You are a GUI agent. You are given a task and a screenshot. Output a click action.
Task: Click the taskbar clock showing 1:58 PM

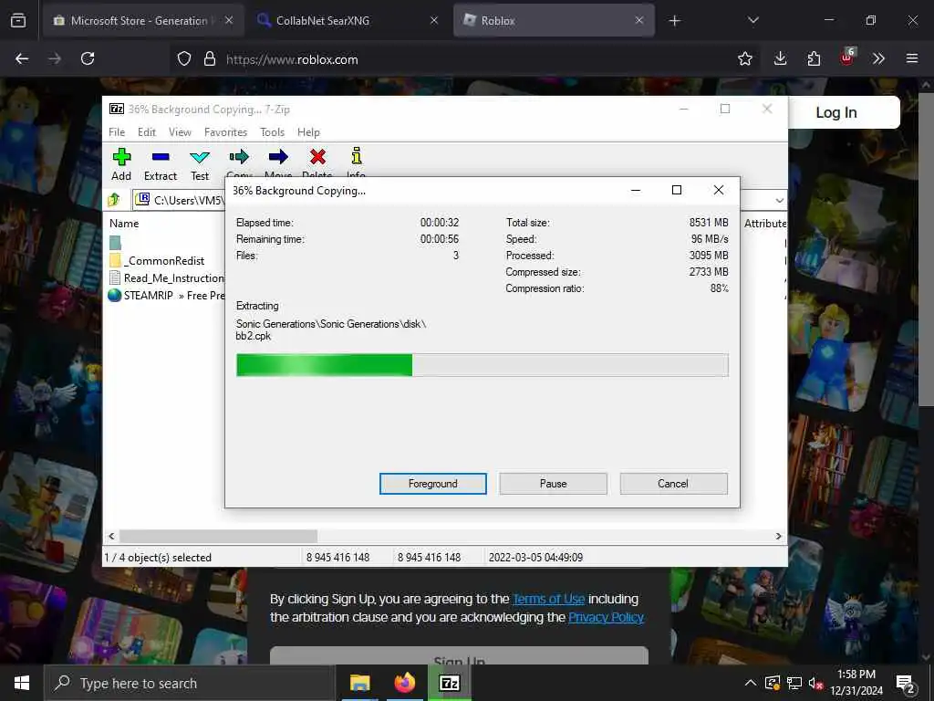pyautogui.click(x=856, y=683)
